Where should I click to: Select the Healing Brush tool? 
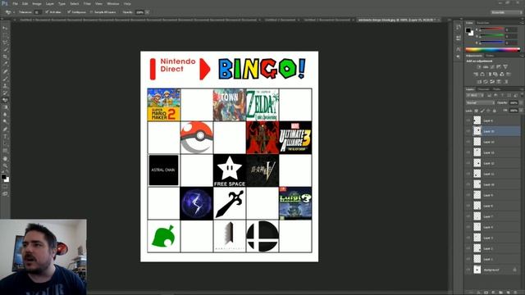pyautogui.click(x=5, y=71)
